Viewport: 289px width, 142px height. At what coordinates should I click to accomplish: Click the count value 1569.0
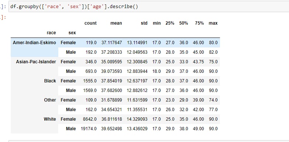point(90,90)
